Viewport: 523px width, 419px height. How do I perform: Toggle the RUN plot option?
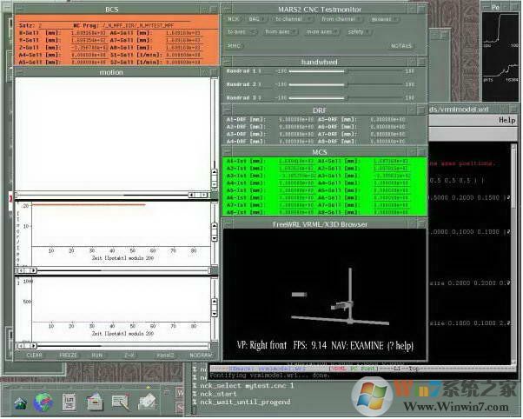pos(96,355)
